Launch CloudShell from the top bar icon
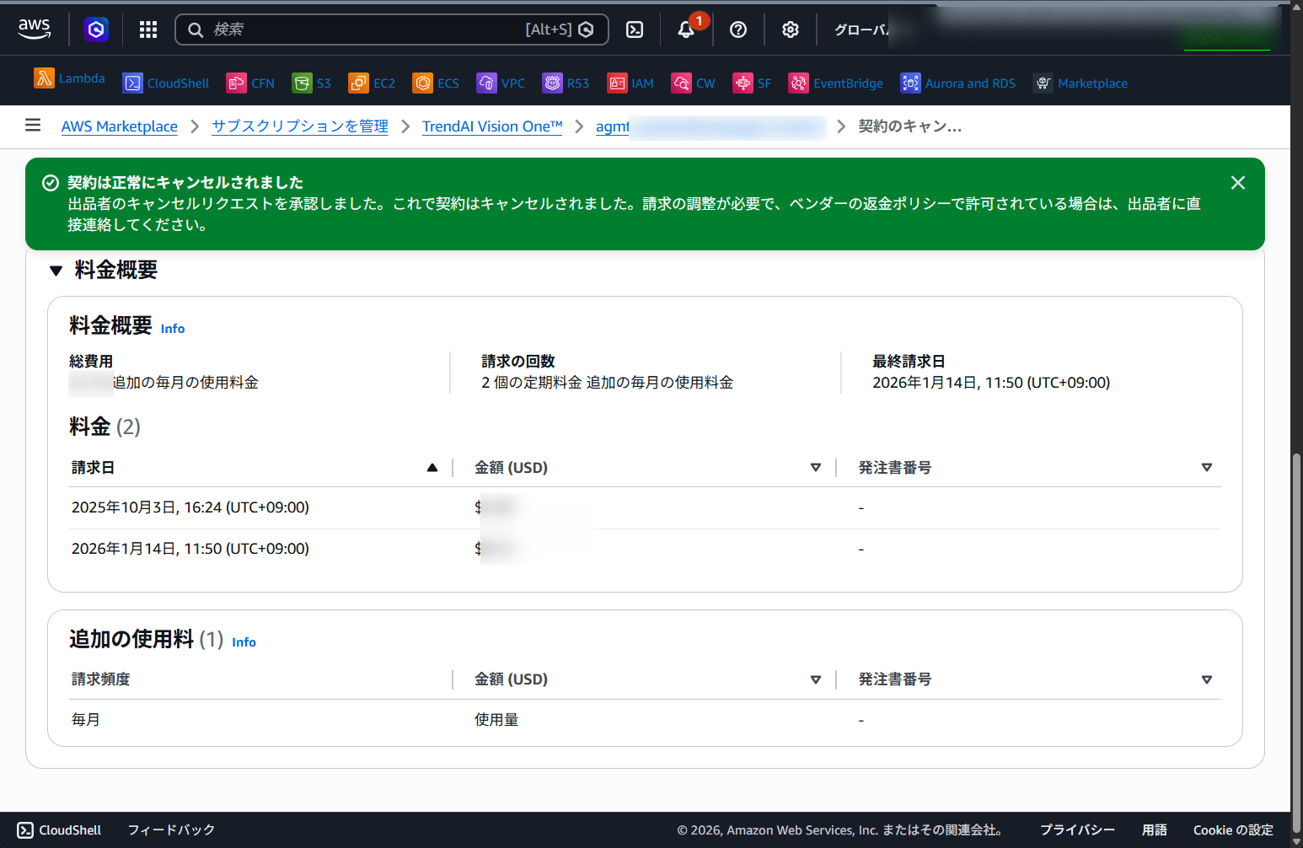 (x=634, y=29)
